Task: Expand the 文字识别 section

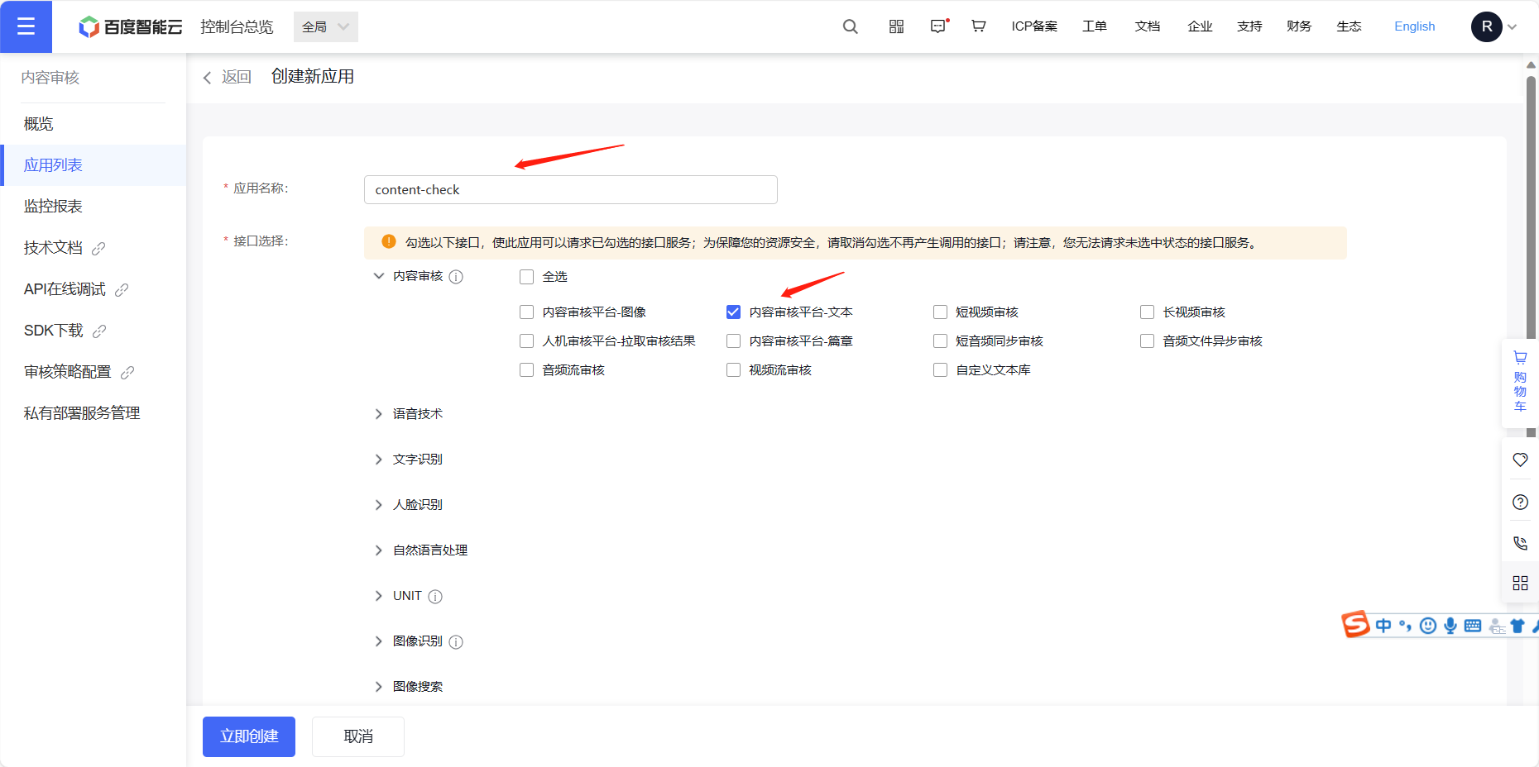Action: point(378,460)
